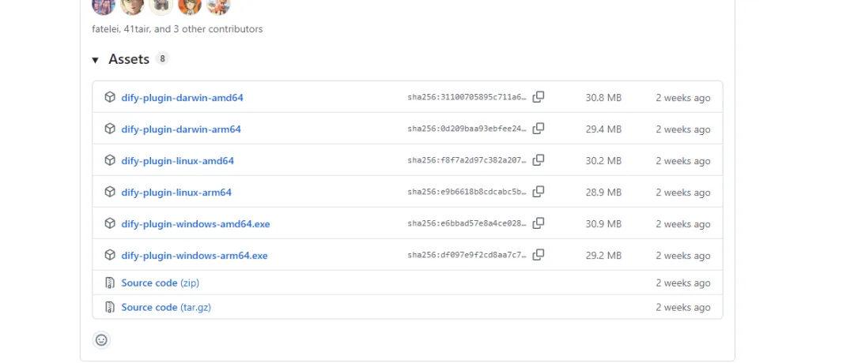The height and width of the screenshot is (363, 854).
Task: Click archive icon beside Source code (tar.gz)
Action: click(x=110, y=307)
